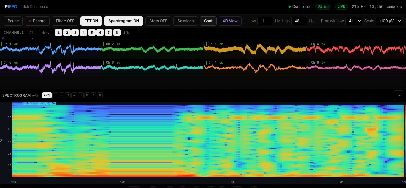Turn off the FFT toggle
This screenshot has width=406, height=188.
[x=91, y=21]
